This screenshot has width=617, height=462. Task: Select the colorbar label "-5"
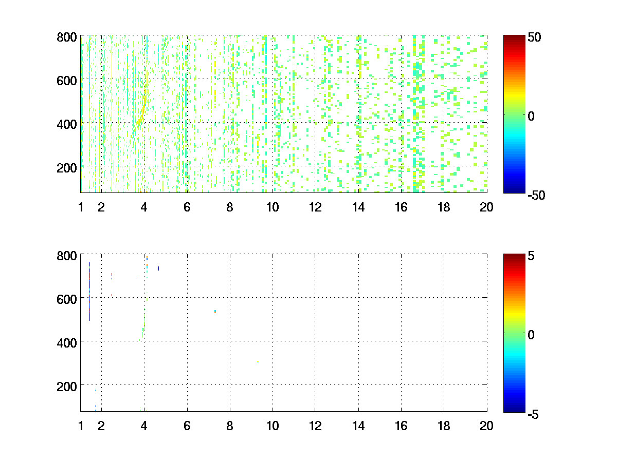point(534,414)
